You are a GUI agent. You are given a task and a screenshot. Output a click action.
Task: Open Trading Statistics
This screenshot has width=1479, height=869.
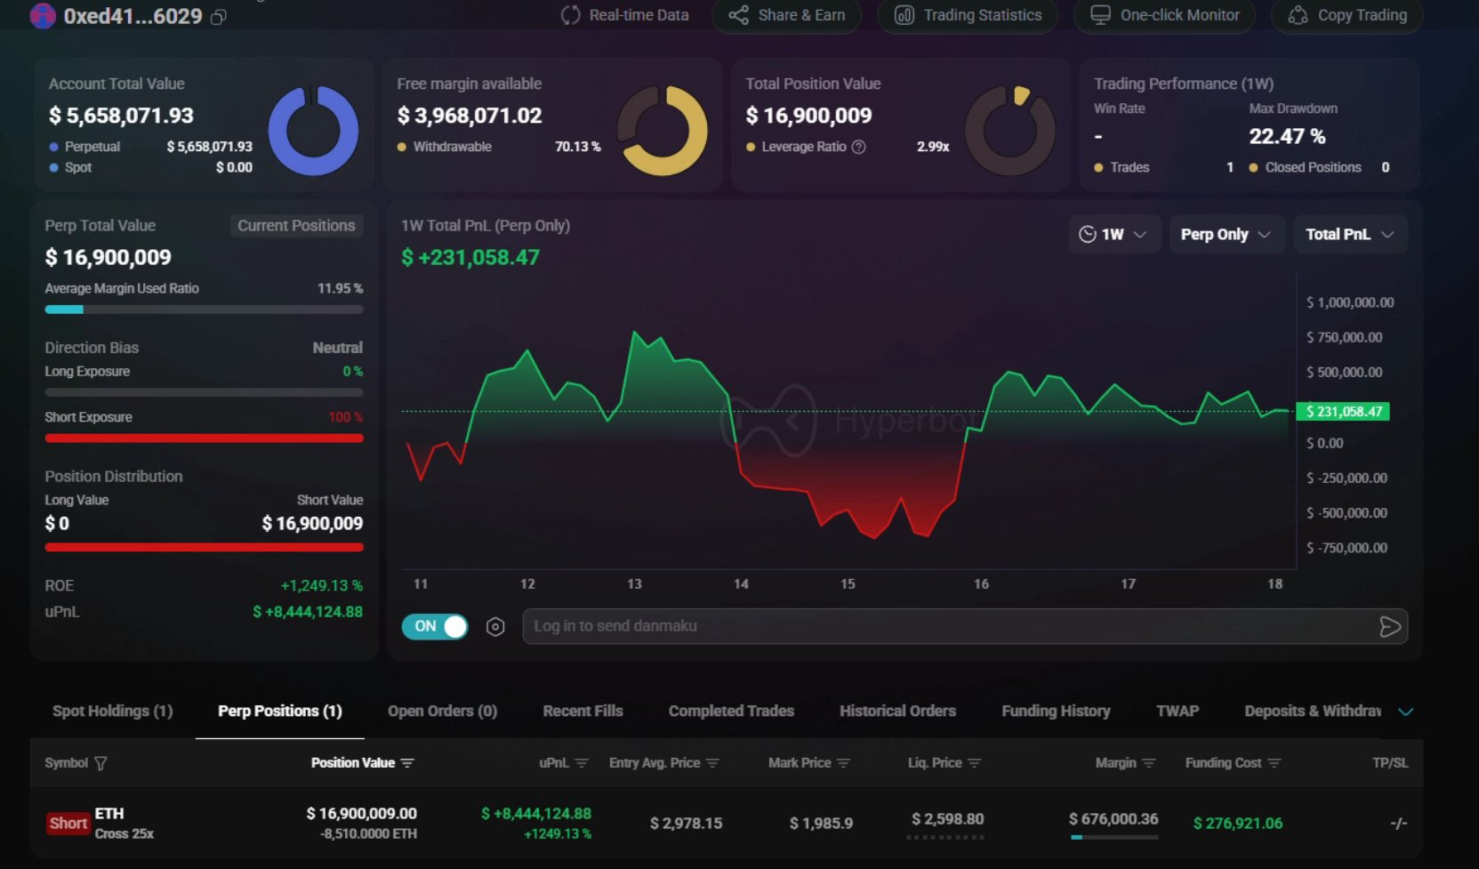(968, 15)
